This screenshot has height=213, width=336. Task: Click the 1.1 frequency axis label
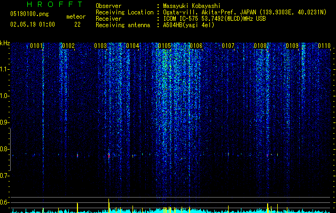tap(4, 69)
